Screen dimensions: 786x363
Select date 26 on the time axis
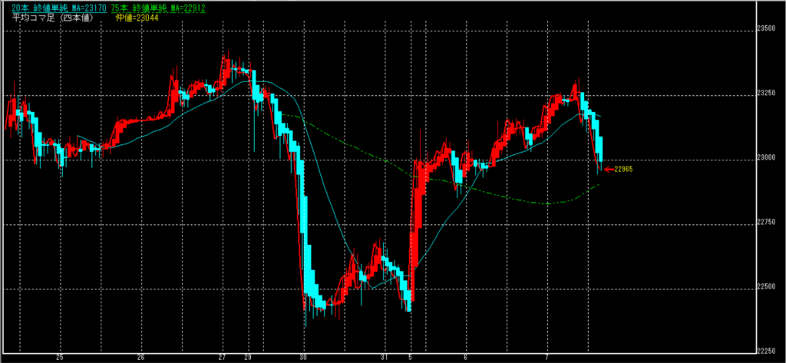pyautogui.click(x=140, y=358)
